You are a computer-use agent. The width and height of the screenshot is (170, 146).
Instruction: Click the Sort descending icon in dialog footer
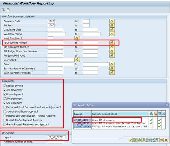pos(144,140)
